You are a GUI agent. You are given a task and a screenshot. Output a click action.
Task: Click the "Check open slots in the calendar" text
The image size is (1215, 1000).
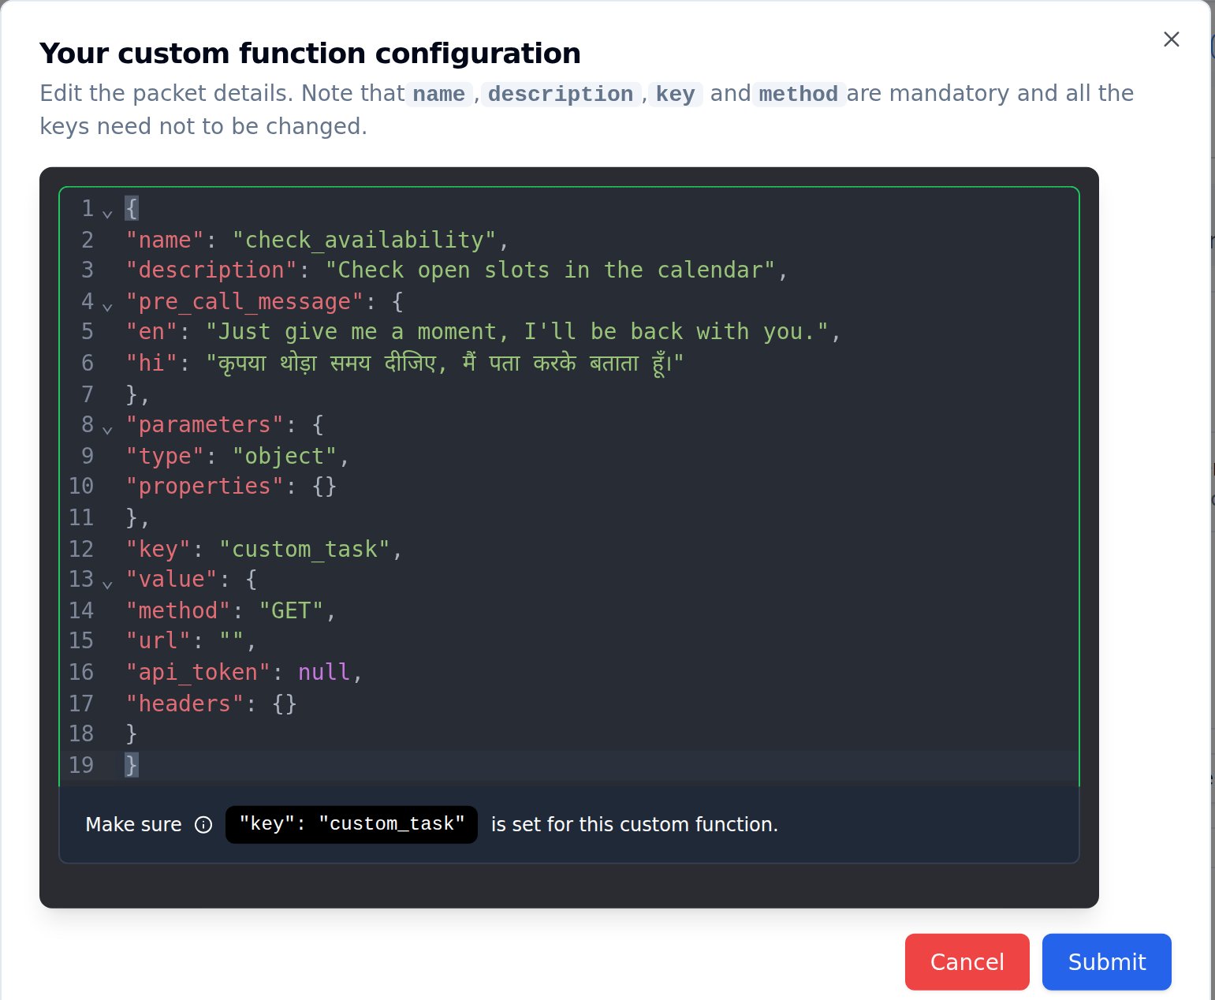click(x=550, y=271)
